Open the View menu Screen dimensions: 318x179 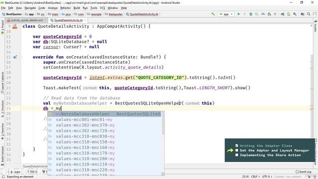[x=19, y=8]
